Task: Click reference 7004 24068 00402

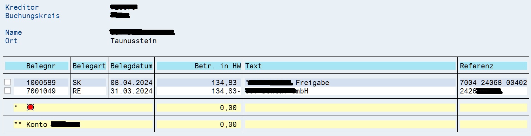Action: [x=493, y=83]
